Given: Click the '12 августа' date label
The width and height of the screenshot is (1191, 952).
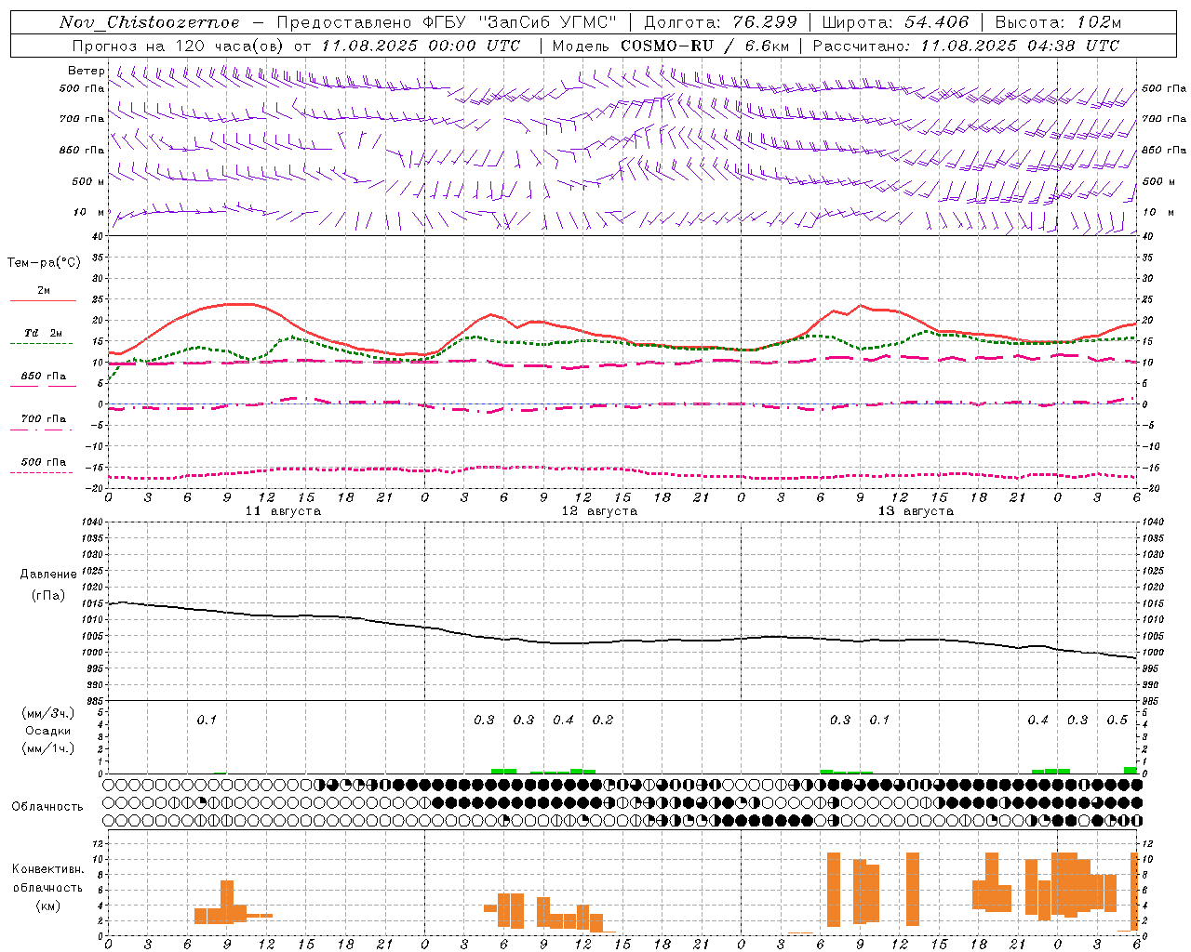Looking at the screenshot, I should (x=599, y=511).
